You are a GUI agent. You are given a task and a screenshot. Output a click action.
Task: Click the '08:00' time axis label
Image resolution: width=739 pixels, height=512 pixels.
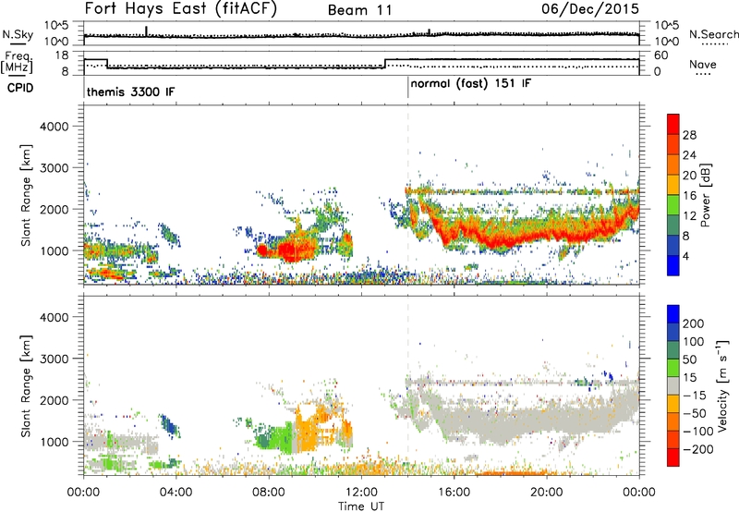click(x=269, y=493)
